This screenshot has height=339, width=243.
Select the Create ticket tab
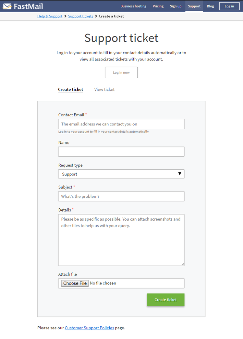[x=70, y=89]
